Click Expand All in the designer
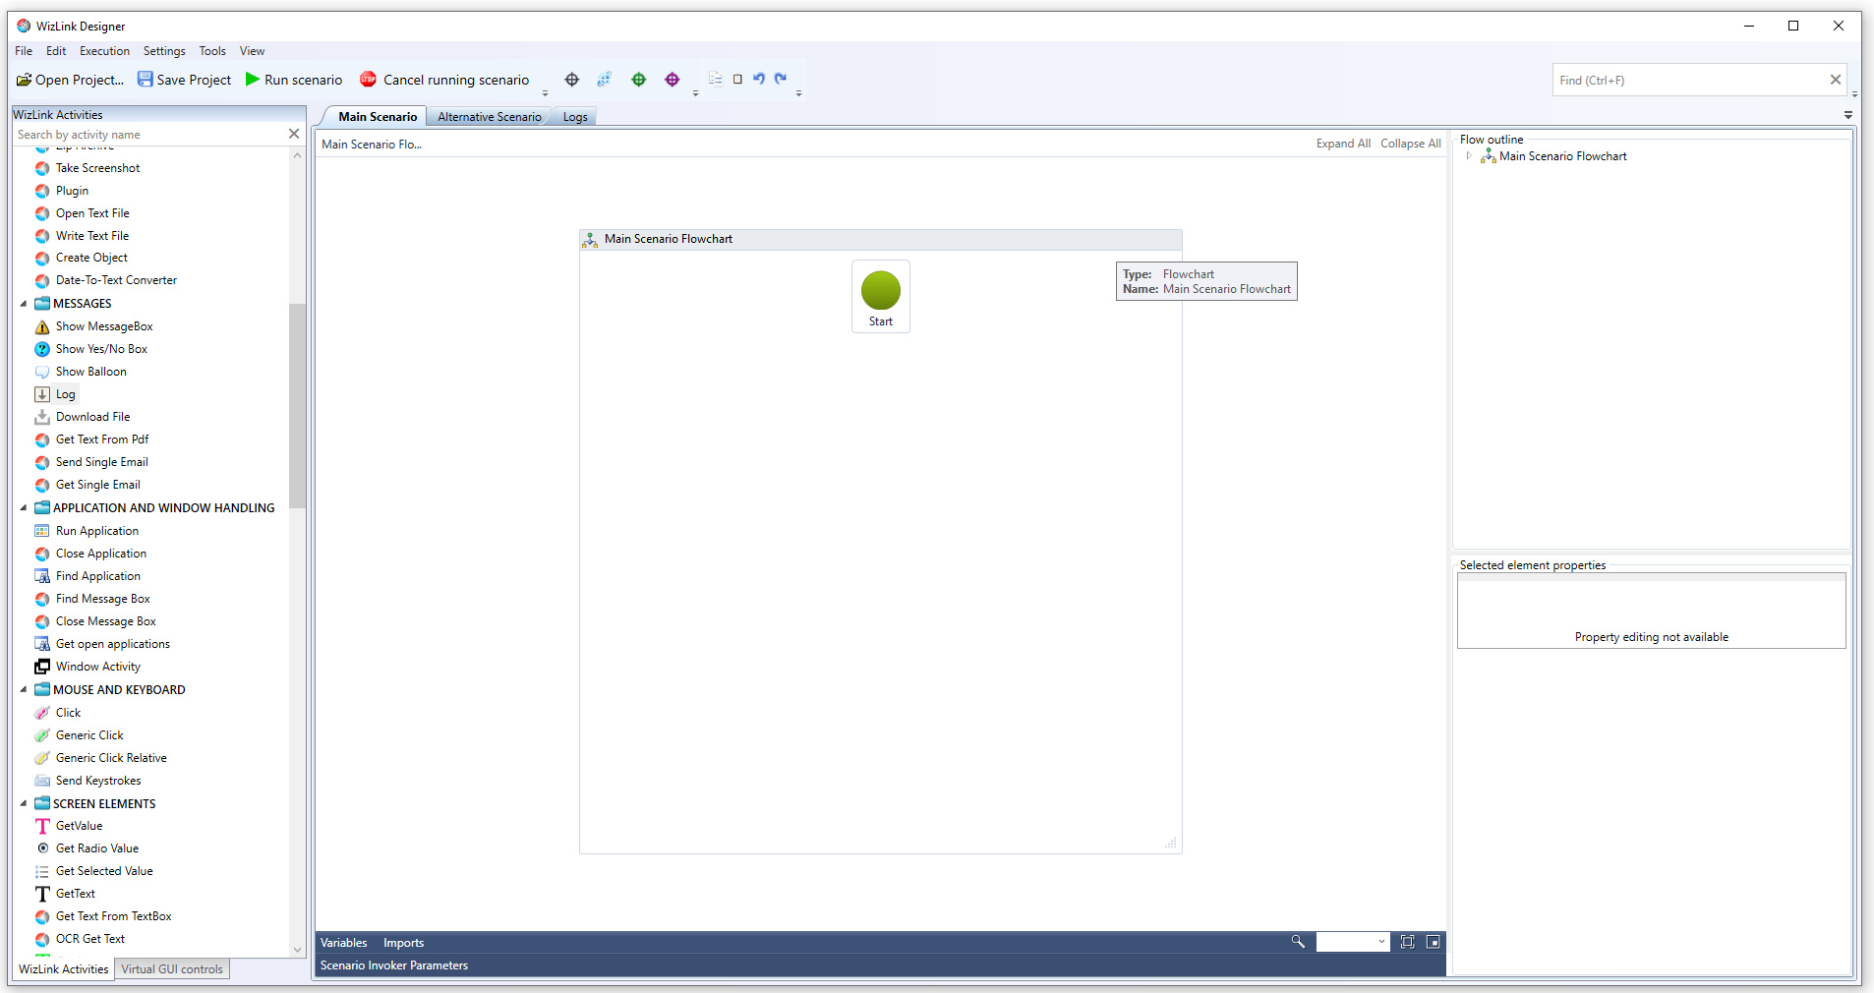Viewport: 1874px width, 993px height. pyautogui.click(x=1343, y=144)
